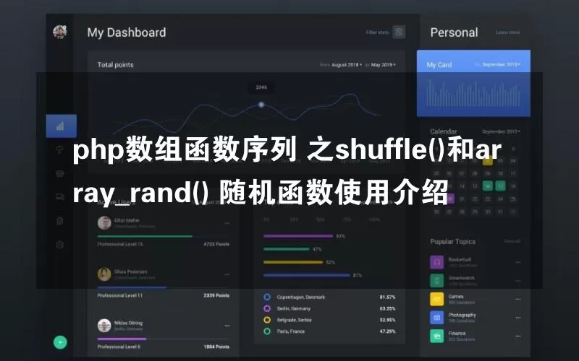
Task: Click the Photography topic name
Action: click(x=462, y=315)
